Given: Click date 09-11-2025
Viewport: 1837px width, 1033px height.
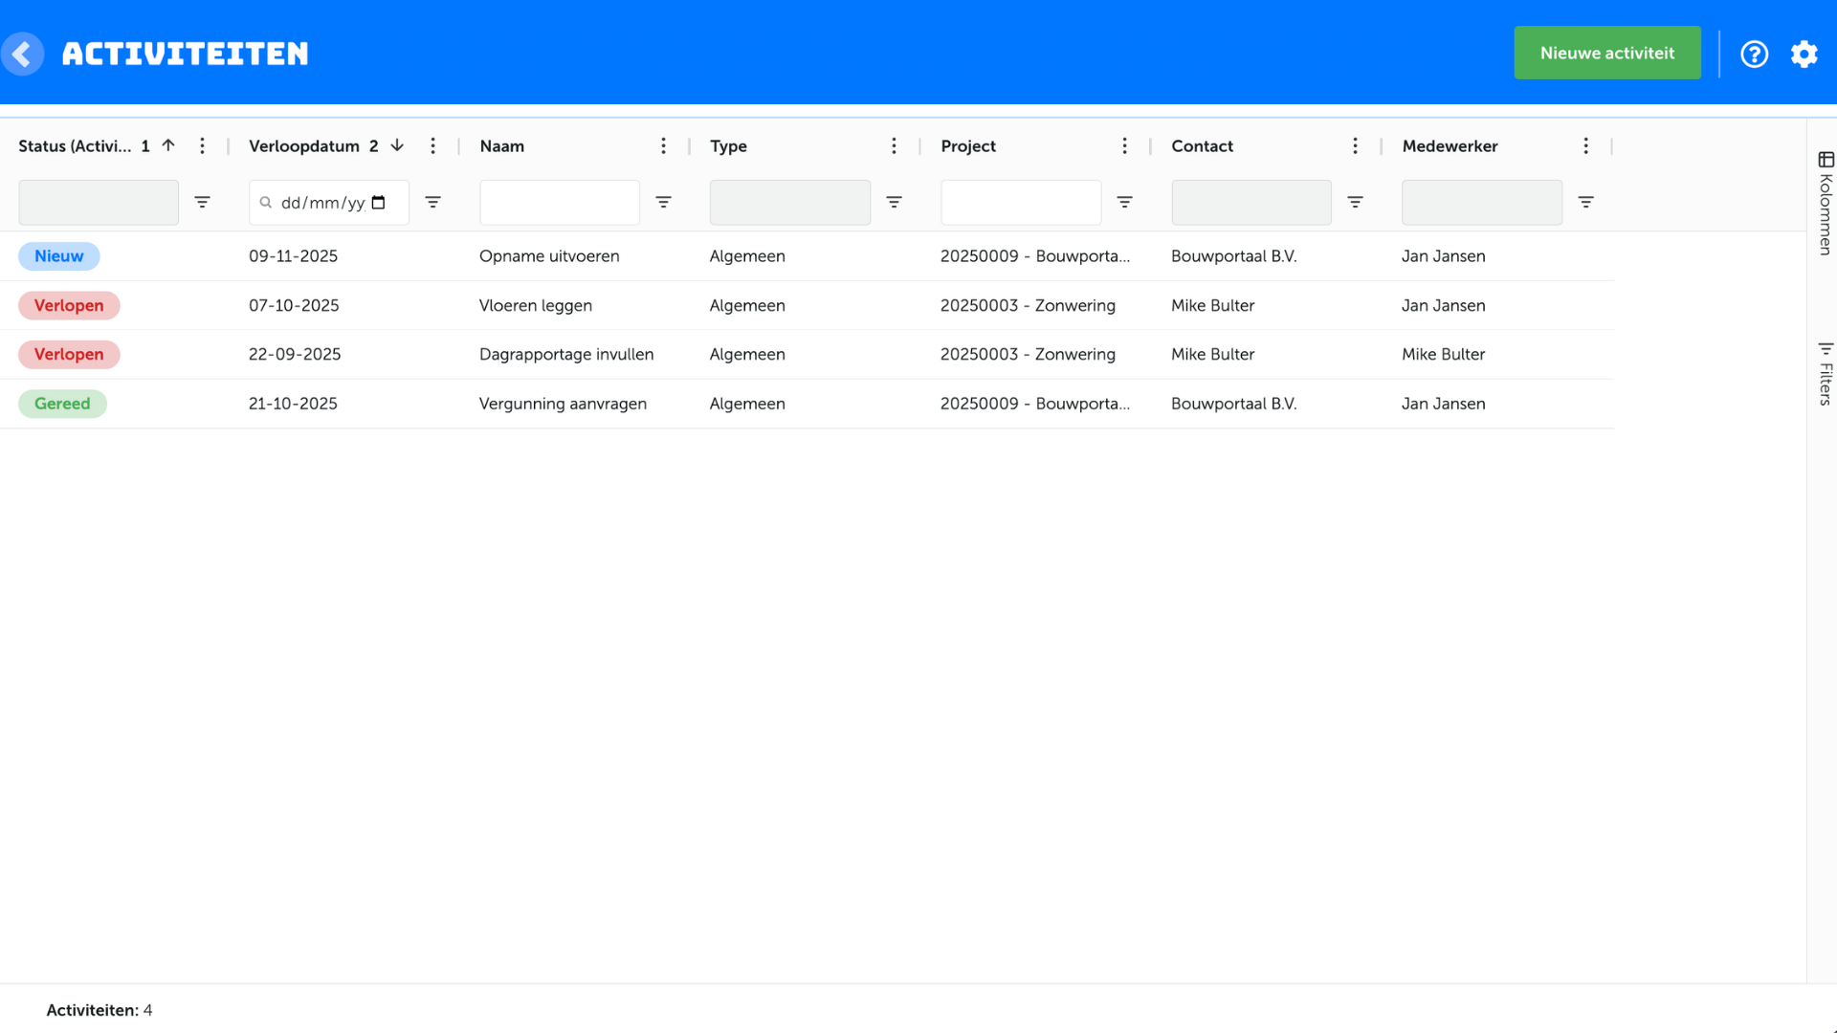Looking at the screenshot, I should coord(293,255).
